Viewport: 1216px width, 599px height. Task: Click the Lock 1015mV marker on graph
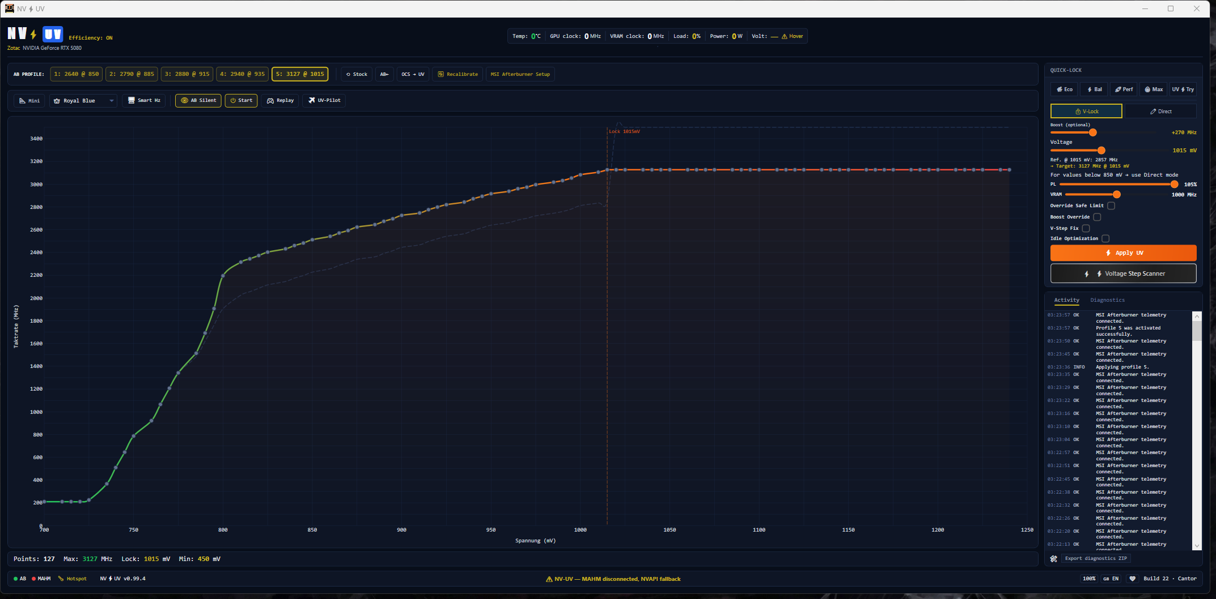(x=624, y=131)
